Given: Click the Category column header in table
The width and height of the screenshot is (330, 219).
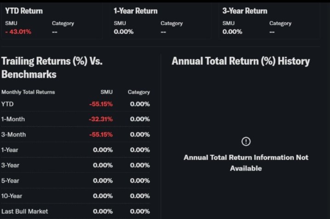Looking at the screenshot, I should pyautogui.click(x=139, y=92).
